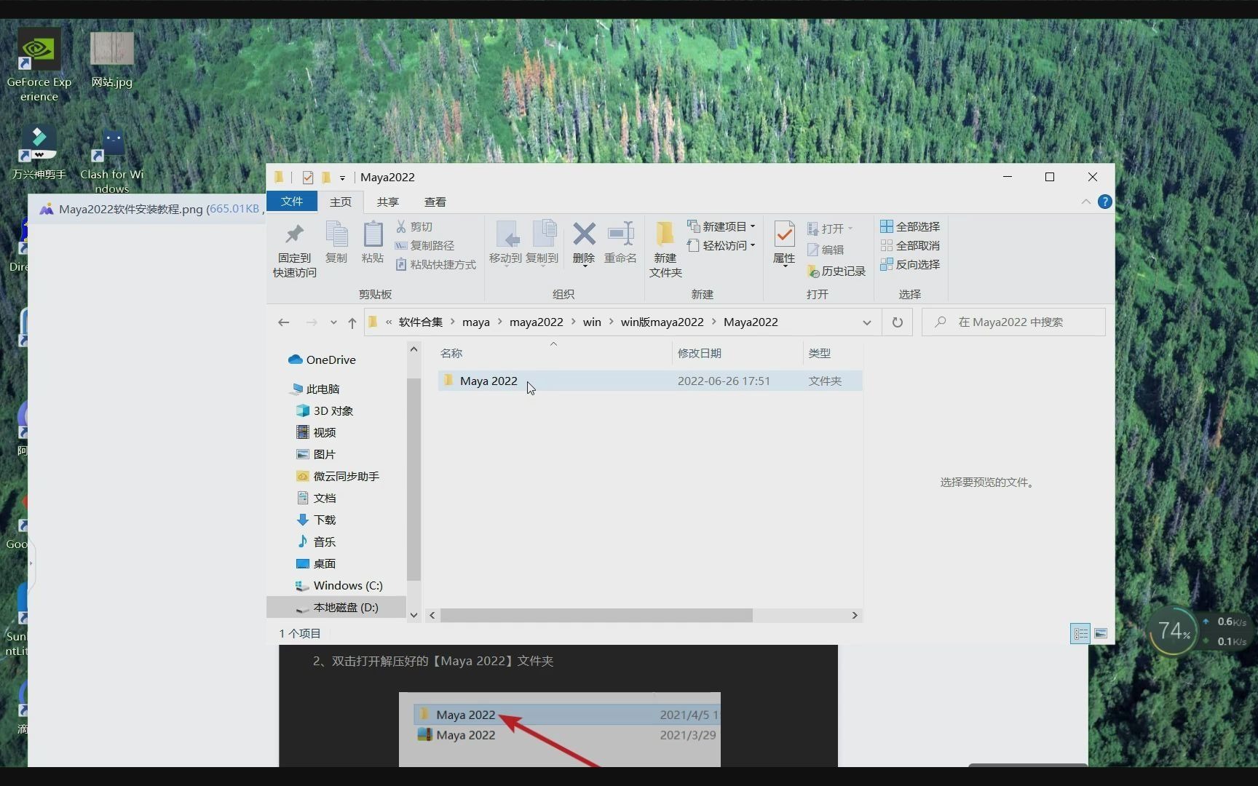1258x786 pixels.
Task: Switch to 主页 home tab
Action: pos(341,202)
